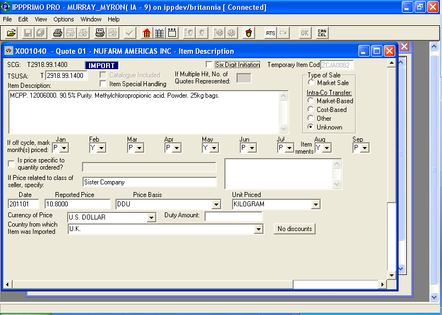Open the Edit menu
Image resolution: width=442 pixels, height=315 pixels.
23,19
